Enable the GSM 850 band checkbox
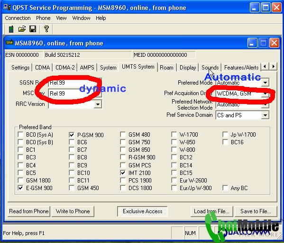The image size is (284, 243). [123, 149]
